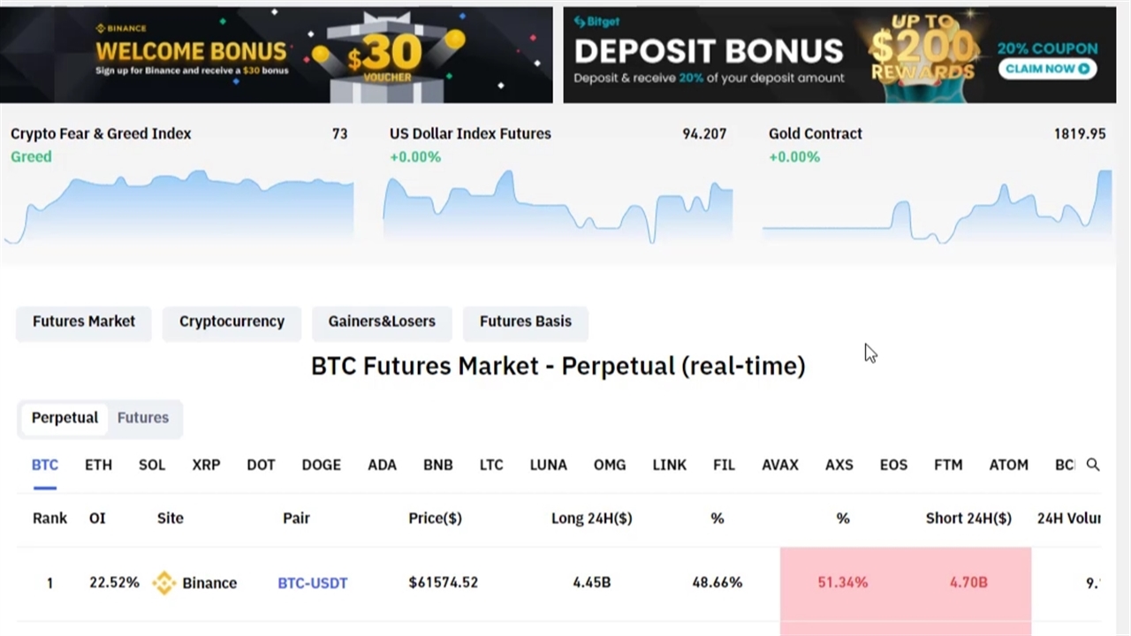Click the Binance exchange logo icon

[164, 583]
